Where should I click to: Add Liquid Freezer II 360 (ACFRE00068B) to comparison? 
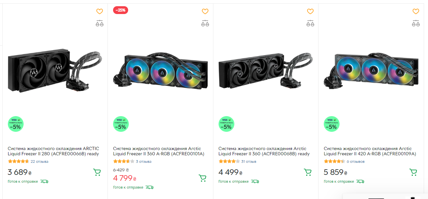coord(310,23)
